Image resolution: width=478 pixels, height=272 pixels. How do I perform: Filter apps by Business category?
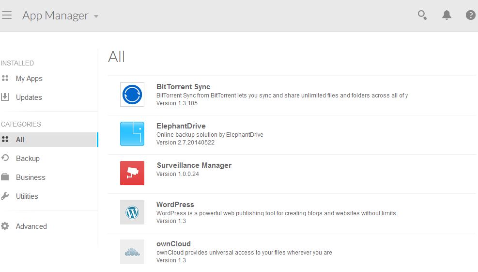31,177
